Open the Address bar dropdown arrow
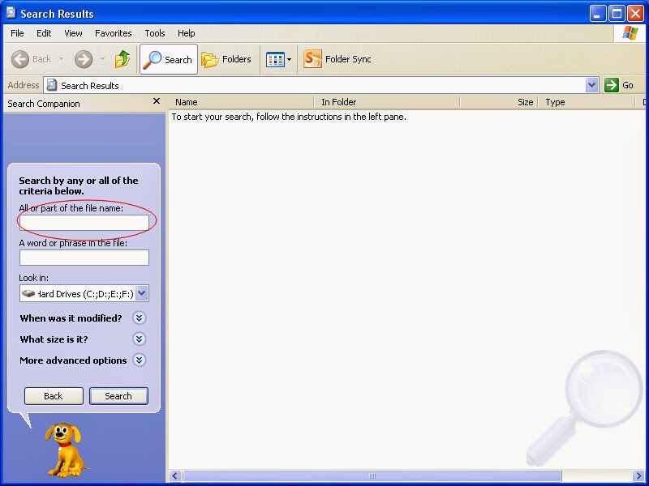Viewport: 649px width, 486px height. click(593, 84)
